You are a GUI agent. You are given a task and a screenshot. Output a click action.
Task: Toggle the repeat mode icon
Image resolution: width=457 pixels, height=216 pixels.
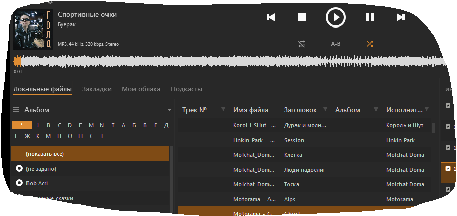pos(302,44)
